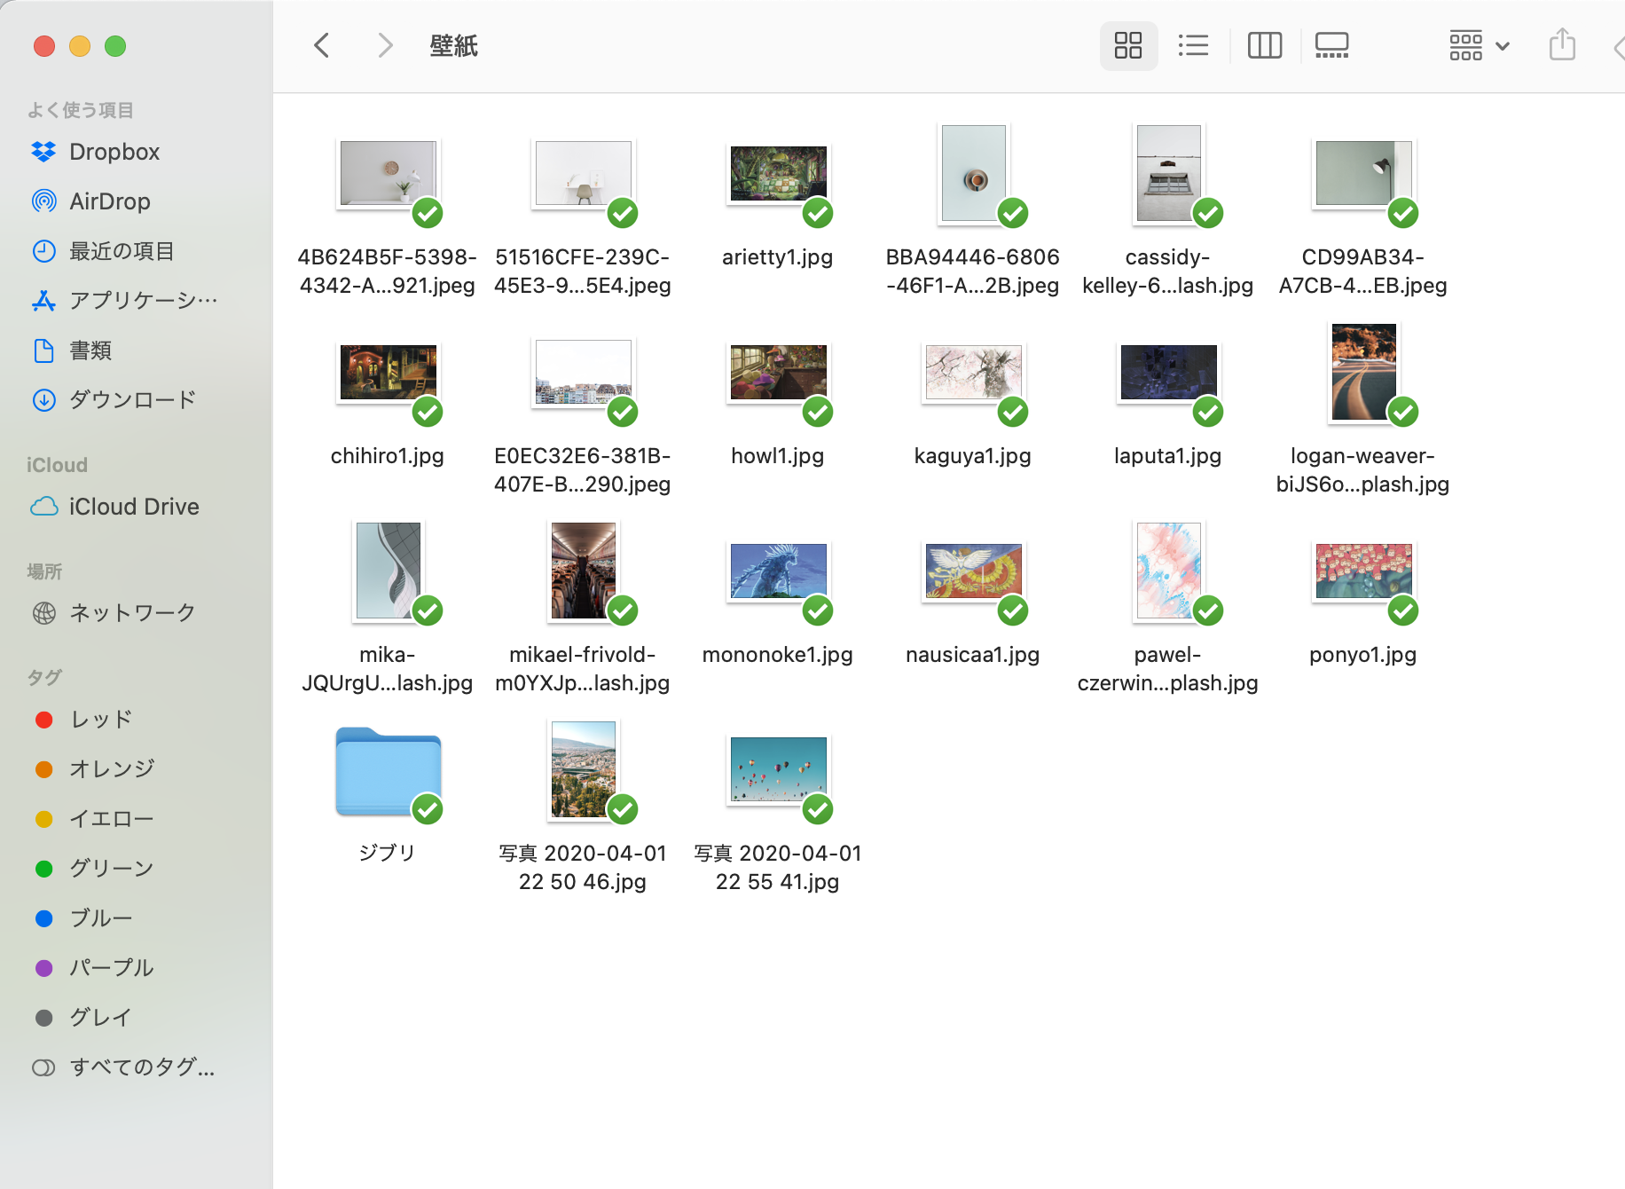Viewport: 1625px width, 1189px height.
Task: Select the CD99AB34 jpeg thumbnail
Action: (1363, 173)
